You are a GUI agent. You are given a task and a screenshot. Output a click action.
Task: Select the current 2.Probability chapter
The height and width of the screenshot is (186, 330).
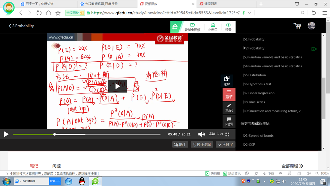coord(254,48)
